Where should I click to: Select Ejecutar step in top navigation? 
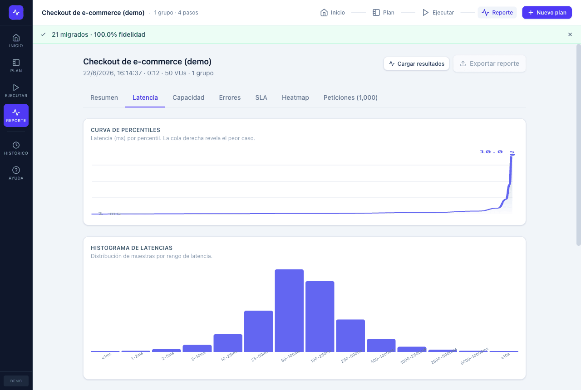coord(438,13)
